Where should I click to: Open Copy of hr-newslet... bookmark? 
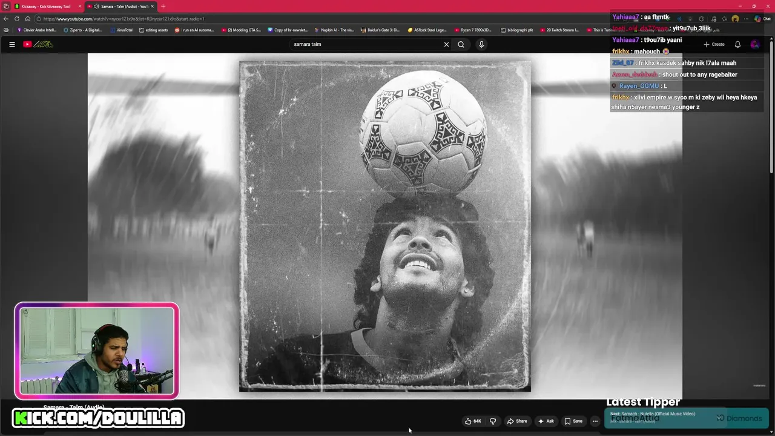pos(288,30)
